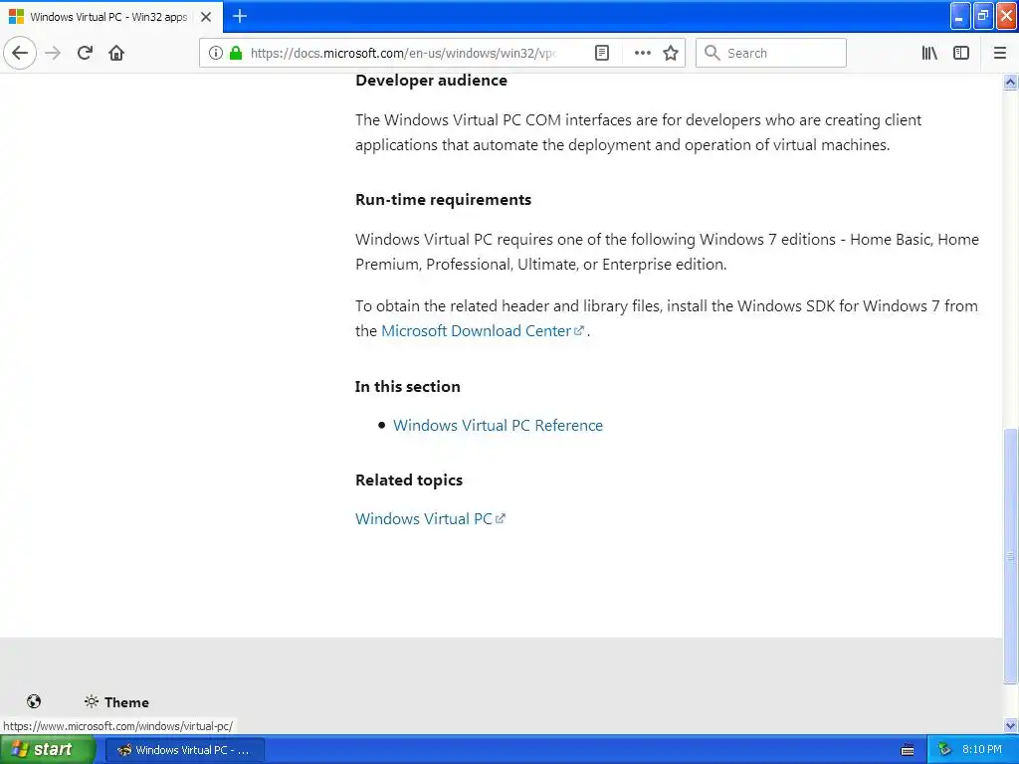Toggle the Firefox sidebar

pyautogui.click(x=961, y=53)
